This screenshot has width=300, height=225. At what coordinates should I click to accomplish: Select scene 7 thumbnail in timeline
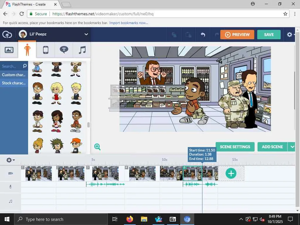pos(210,173)
